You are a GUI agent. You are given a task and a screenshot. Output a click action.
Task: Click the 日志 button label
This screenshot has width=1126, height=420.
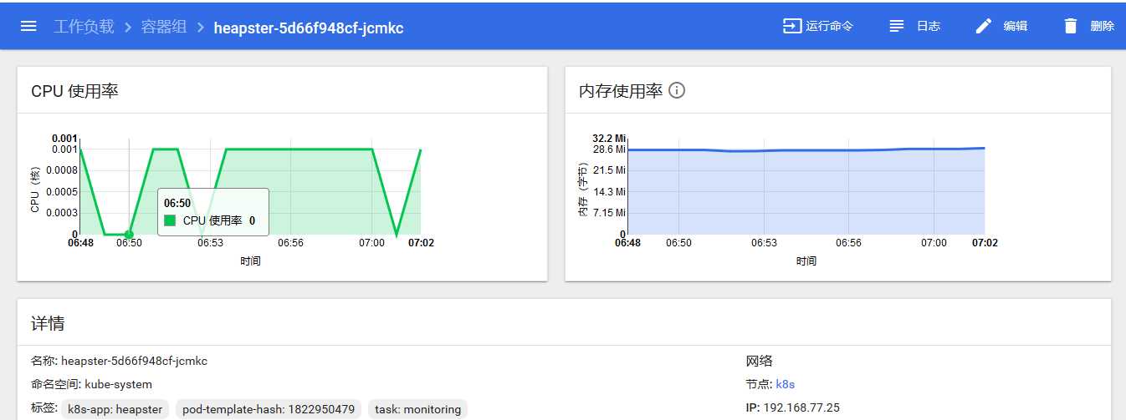tap(929, 26)
